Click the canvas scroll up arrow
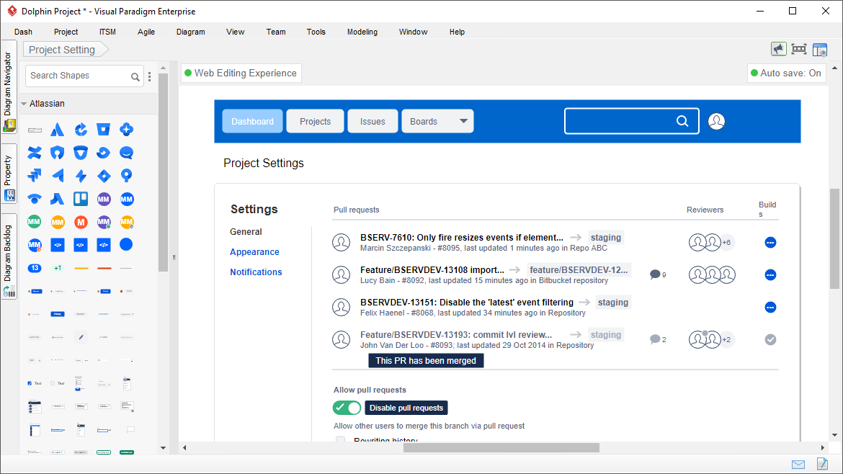This screenshot has width=843, height=474. click(x=834, y=68)
